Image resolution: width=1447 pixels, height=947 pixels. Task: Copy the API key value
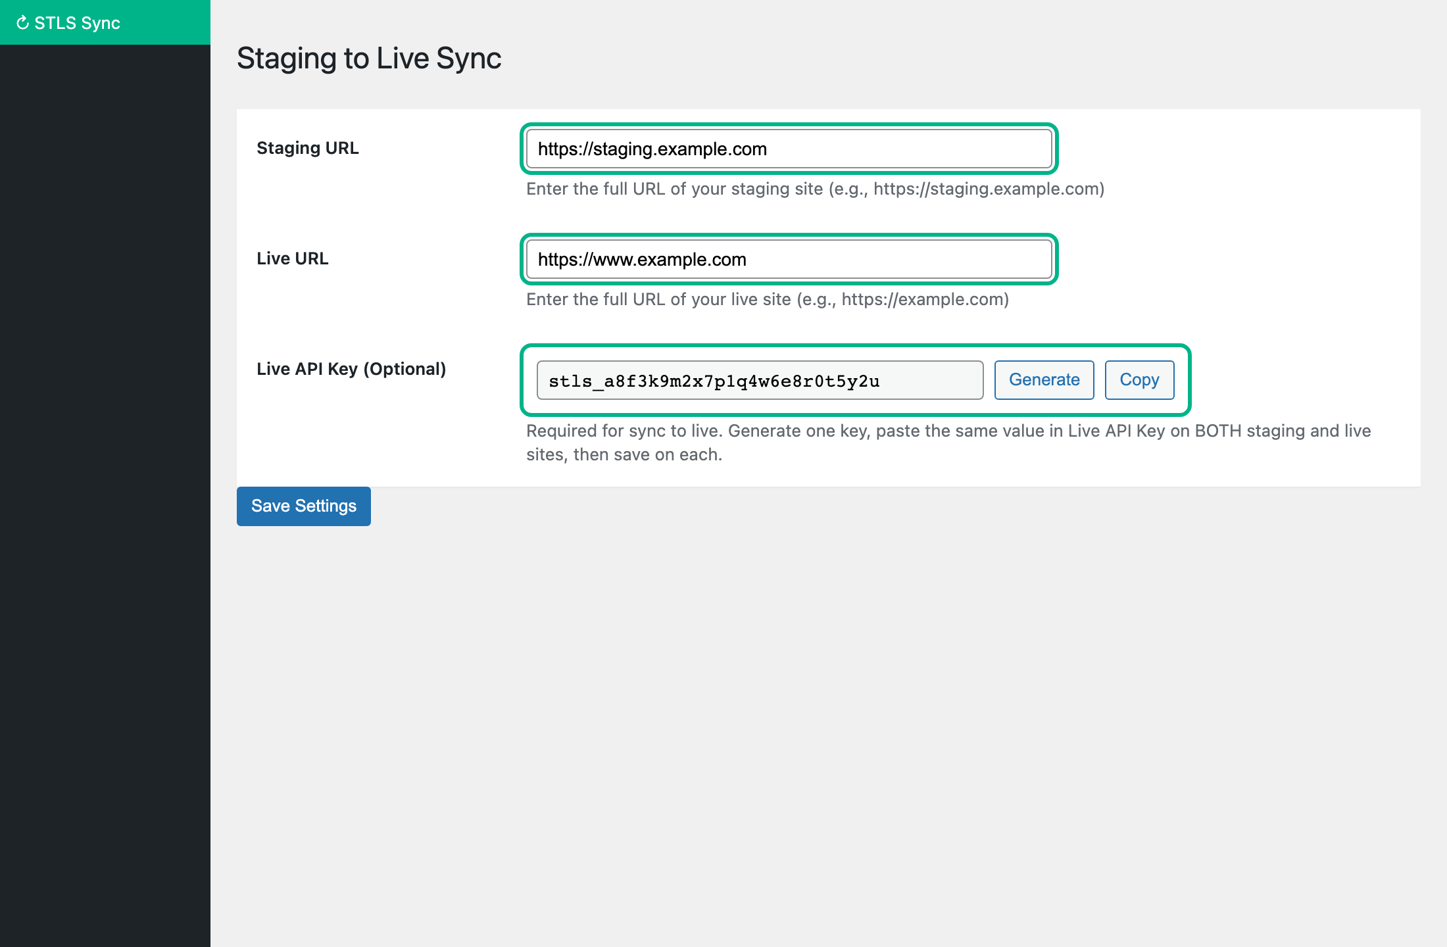coord(1139,380)
